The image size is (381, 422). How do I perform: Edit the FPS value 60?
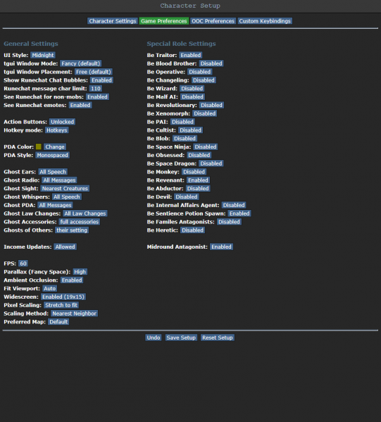tap(23, 263)
